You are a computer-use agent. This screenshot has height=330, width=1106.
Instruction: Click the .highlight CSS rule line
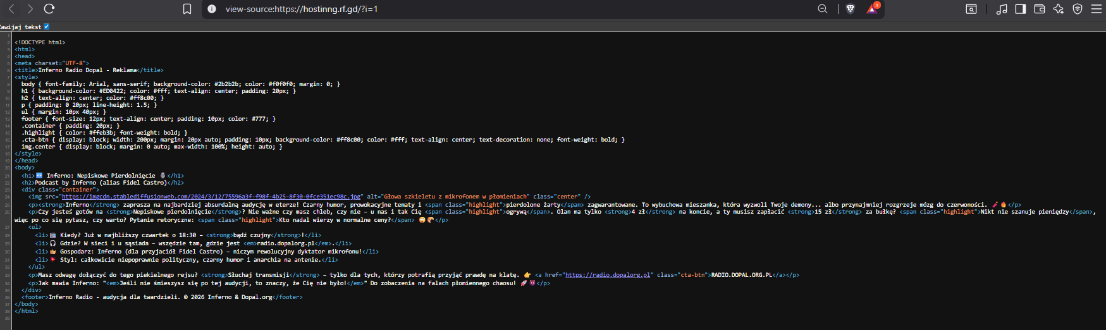tap(104, 133)
